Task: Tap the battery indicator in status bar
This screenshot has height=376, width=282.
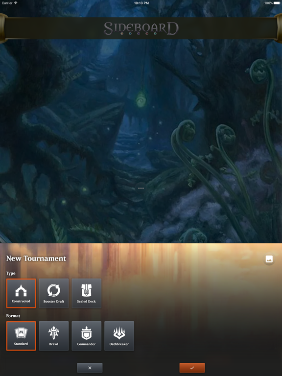Action: [277, 3]
